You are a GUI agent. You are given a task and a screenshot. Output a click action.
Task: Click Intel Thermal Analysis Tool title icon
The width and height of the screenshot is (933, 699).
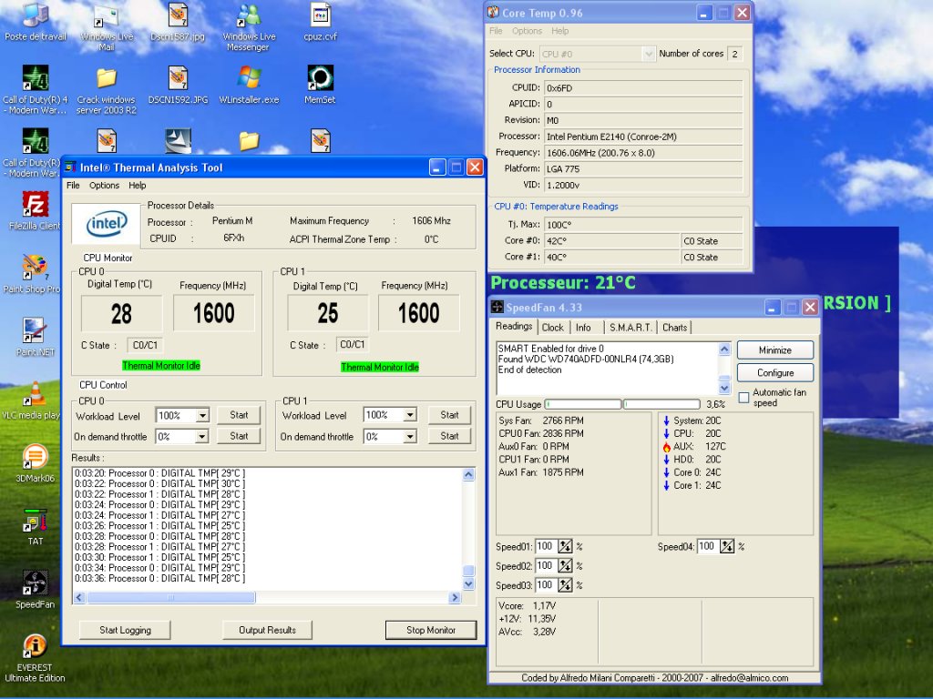70,167
